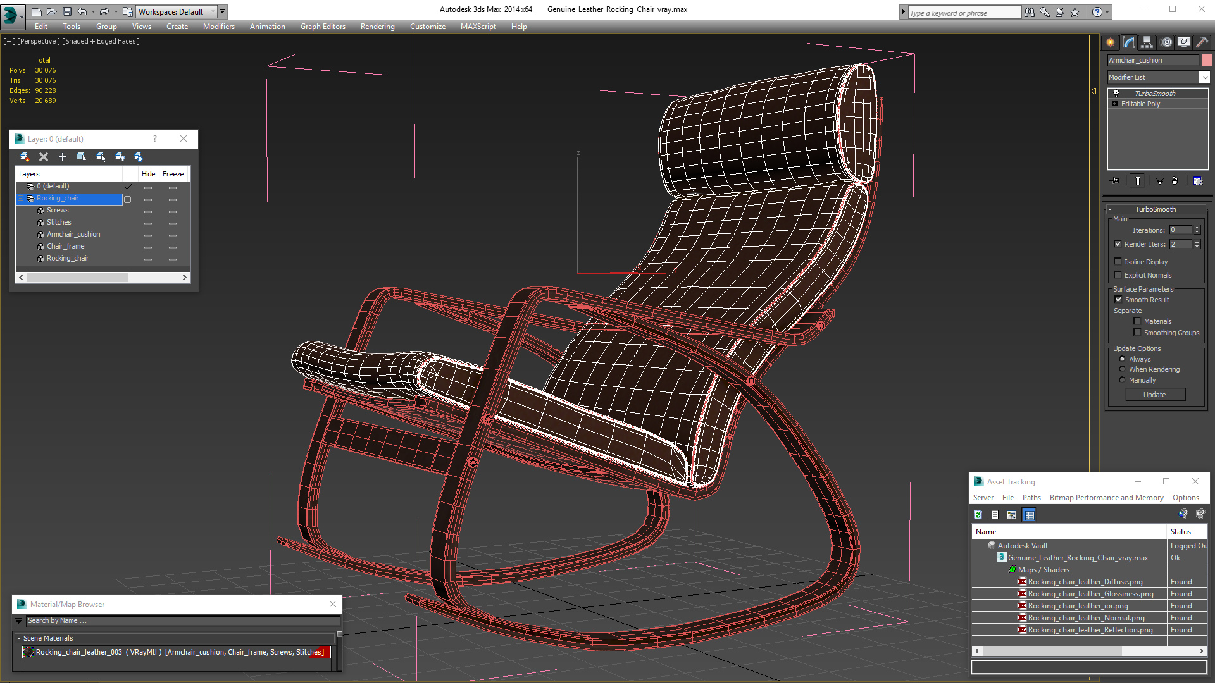Open Bitmap Performance and Memory menu
This screenshot has width=1215, height=683.
click(1106, 498)
